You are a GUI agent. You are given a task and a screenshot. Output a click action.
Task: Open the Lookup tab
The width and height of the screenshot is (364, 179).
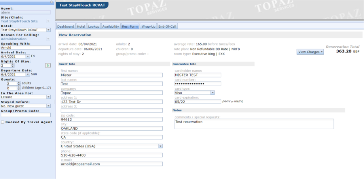pos(93,26)
